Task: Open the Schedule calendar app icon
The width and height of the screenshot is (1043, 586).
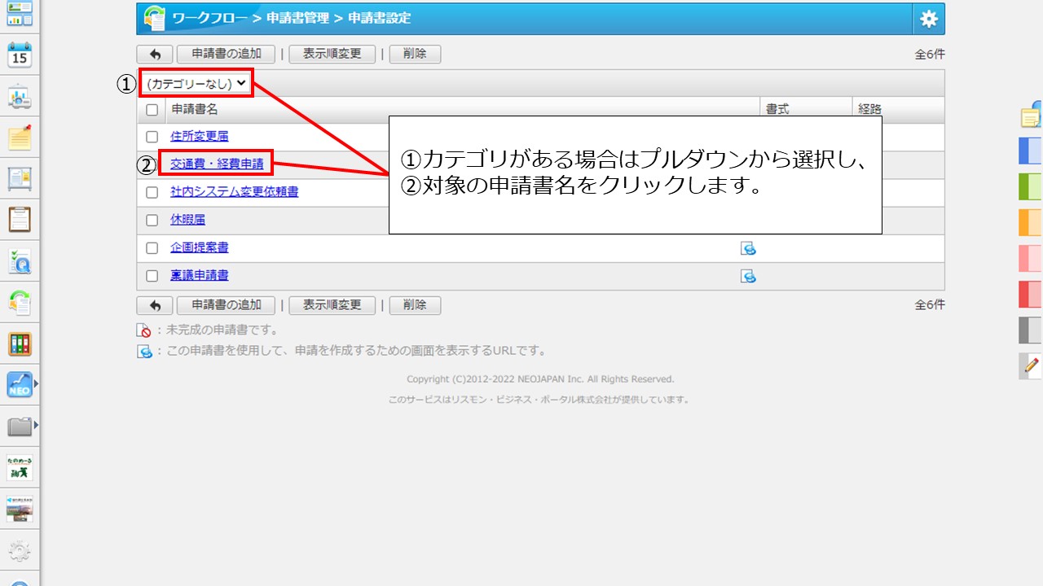Action: coord(20,55)
